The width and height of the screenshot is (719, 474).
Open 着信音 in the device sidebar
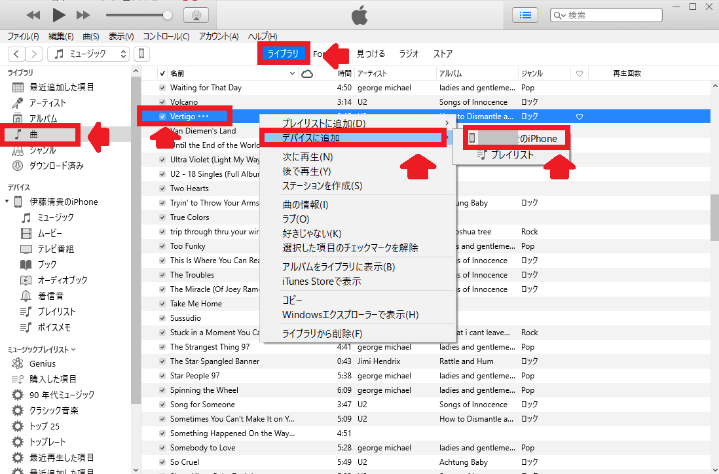50,295
